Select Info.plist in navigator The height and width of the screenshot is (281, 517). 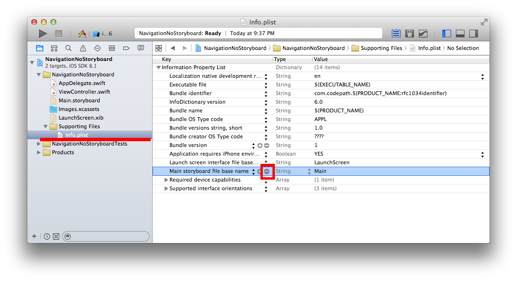(x=77, y=135)
